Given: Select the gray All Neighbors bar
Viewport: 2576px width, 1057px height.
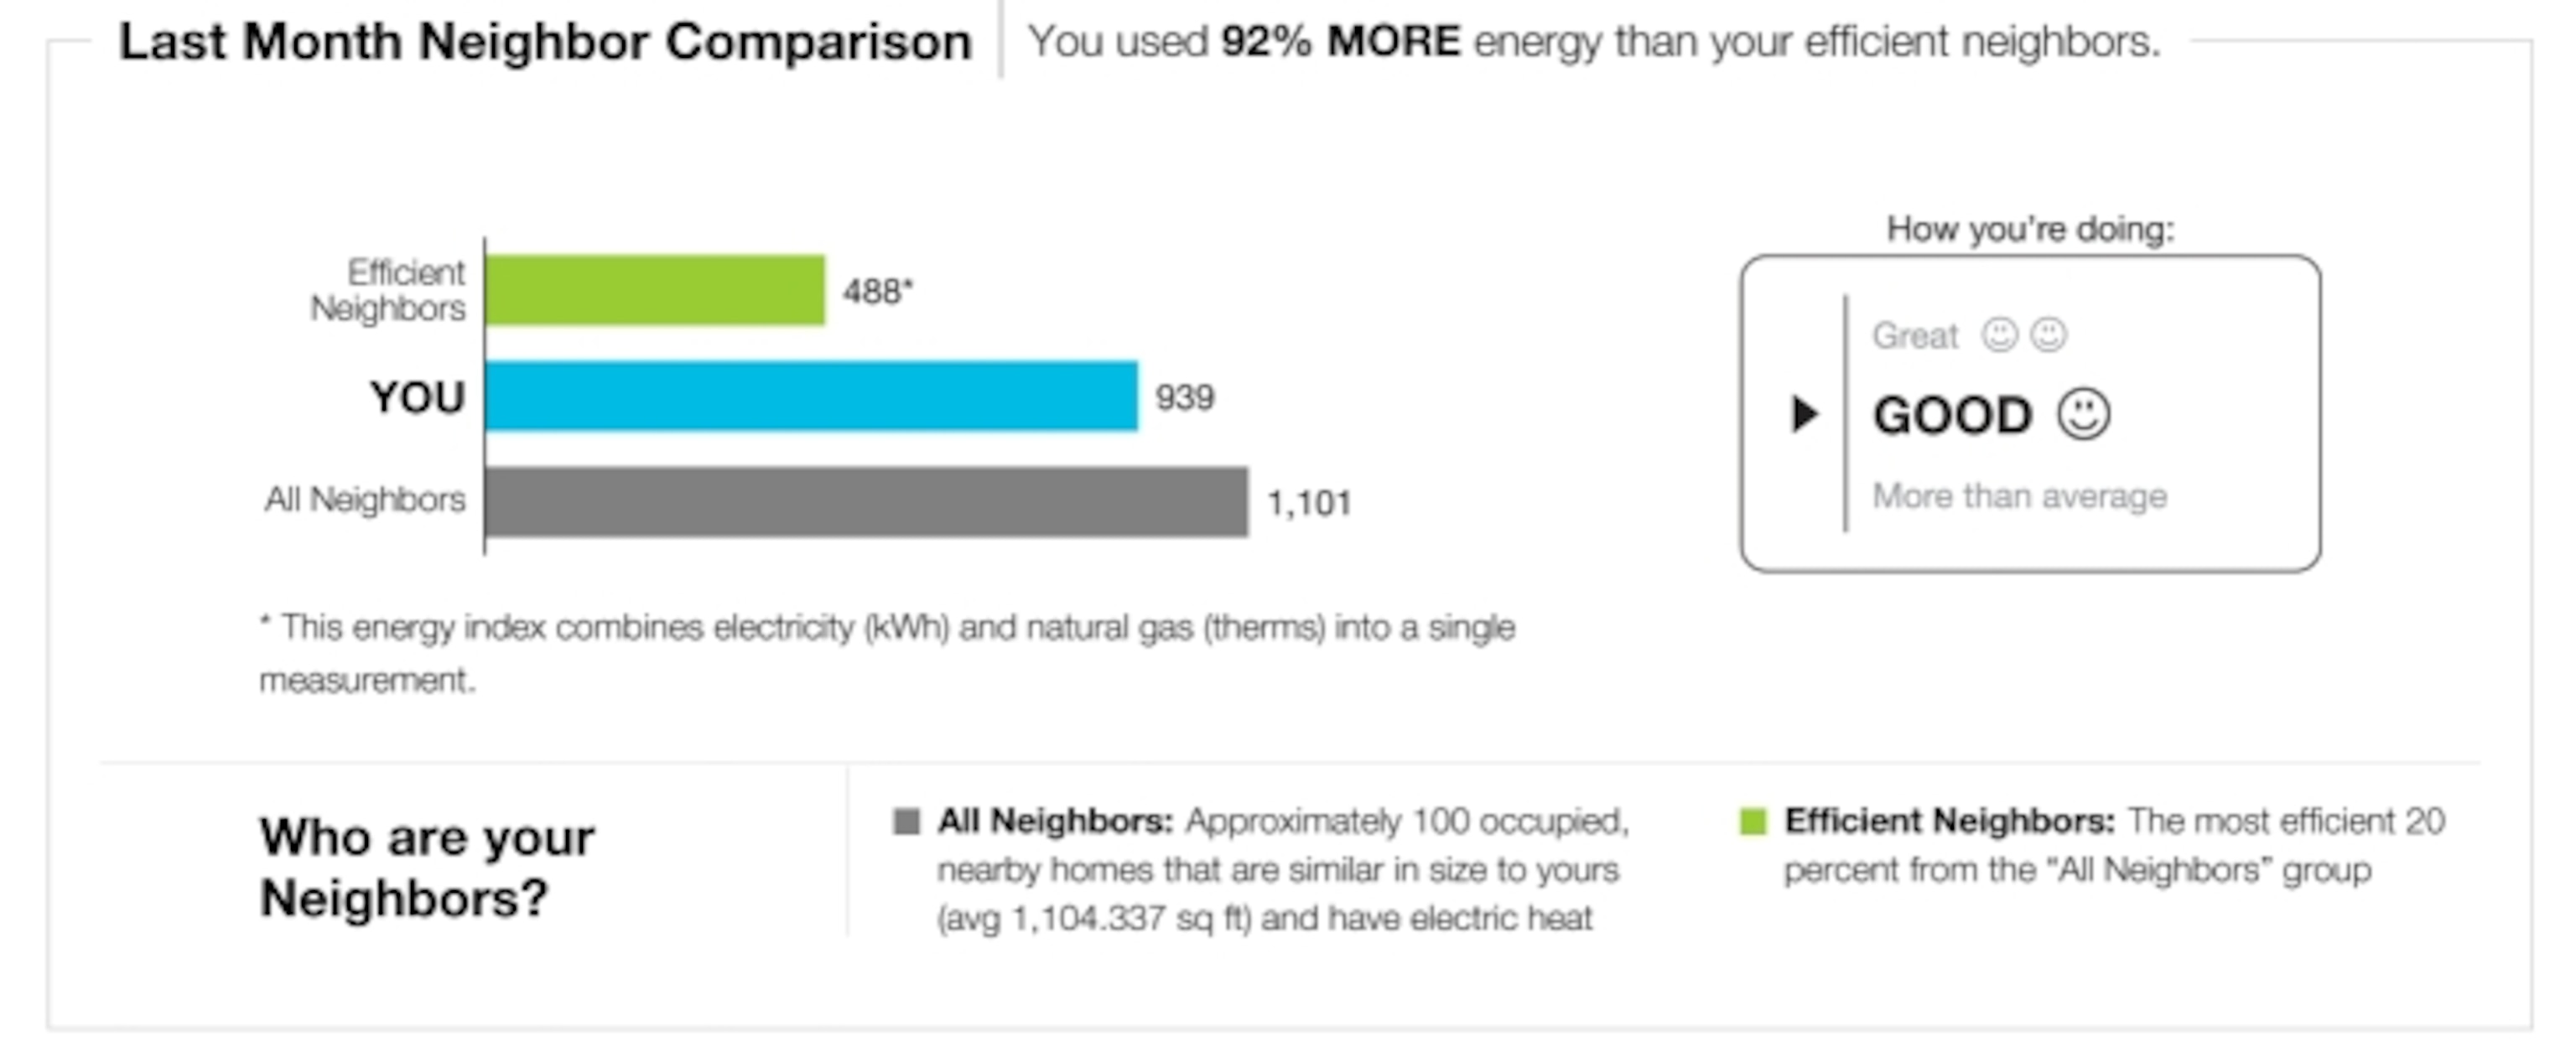Looking at the screenshot, I should [867, 502].
